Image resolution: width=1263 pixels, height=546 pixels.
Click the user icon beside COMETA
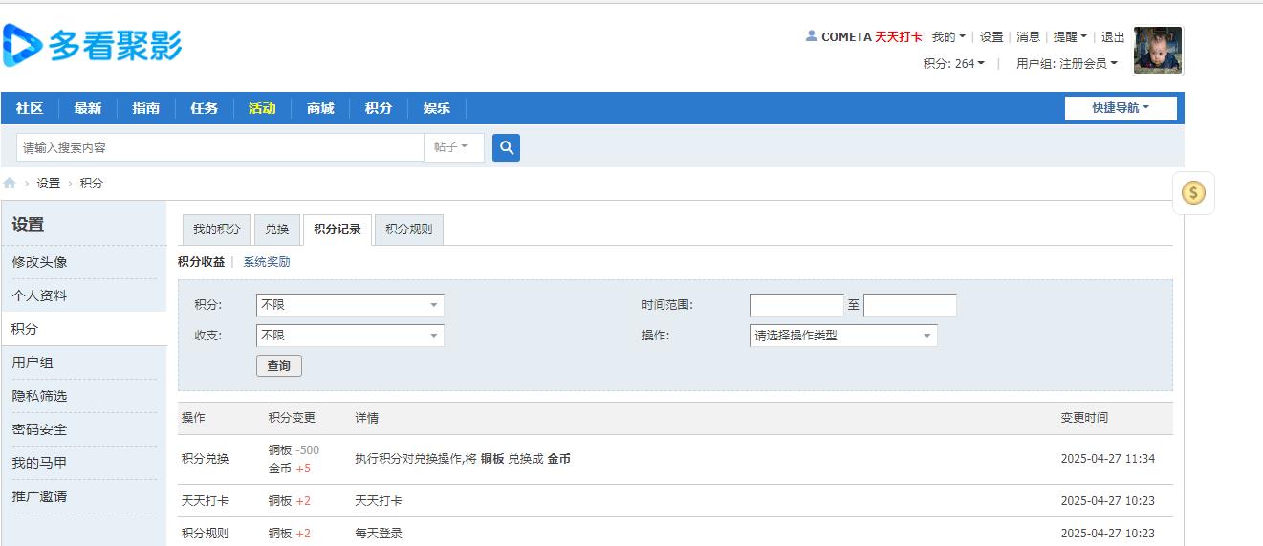pyautogui.click(x=812, y=36)
